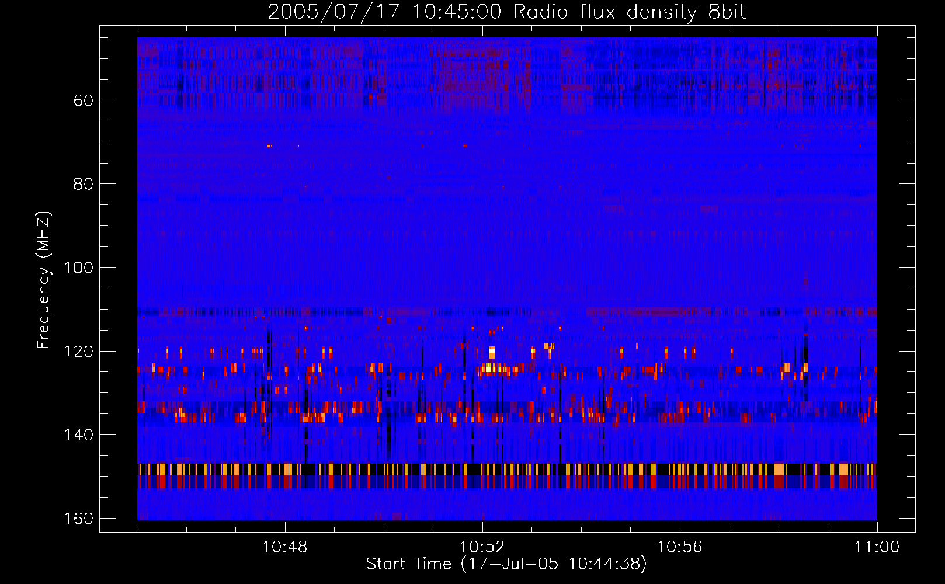Select the 80 MHz frequency tick label
This screenshot has width=945, height=584.
[x=84, y=184]
